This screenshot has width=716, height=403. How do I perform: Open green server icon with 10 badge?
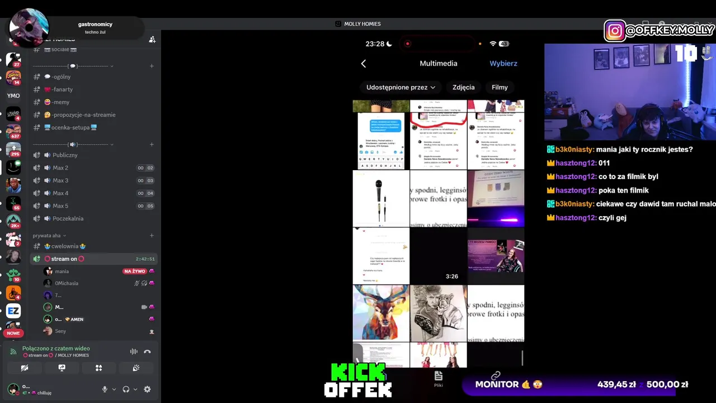click(13, 275)
